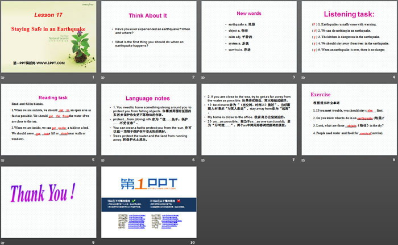Open the Exercise slide thumbnail

pyautogui.click(x=347, y=119)
